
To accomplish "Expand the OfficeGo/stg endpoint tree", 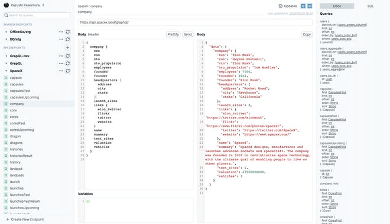I will tap(6, 32).
